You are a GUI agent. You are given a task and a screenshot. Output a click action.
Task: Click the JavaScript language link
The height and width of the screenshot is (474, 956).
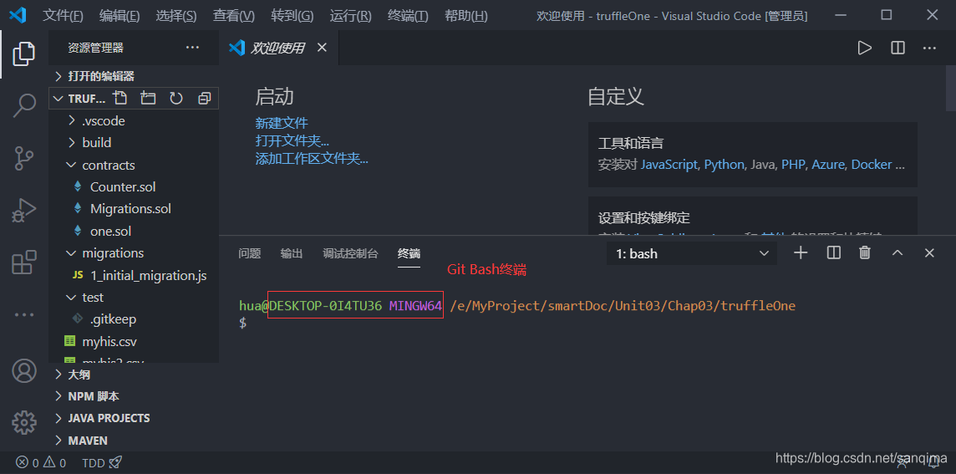point(669,165)
